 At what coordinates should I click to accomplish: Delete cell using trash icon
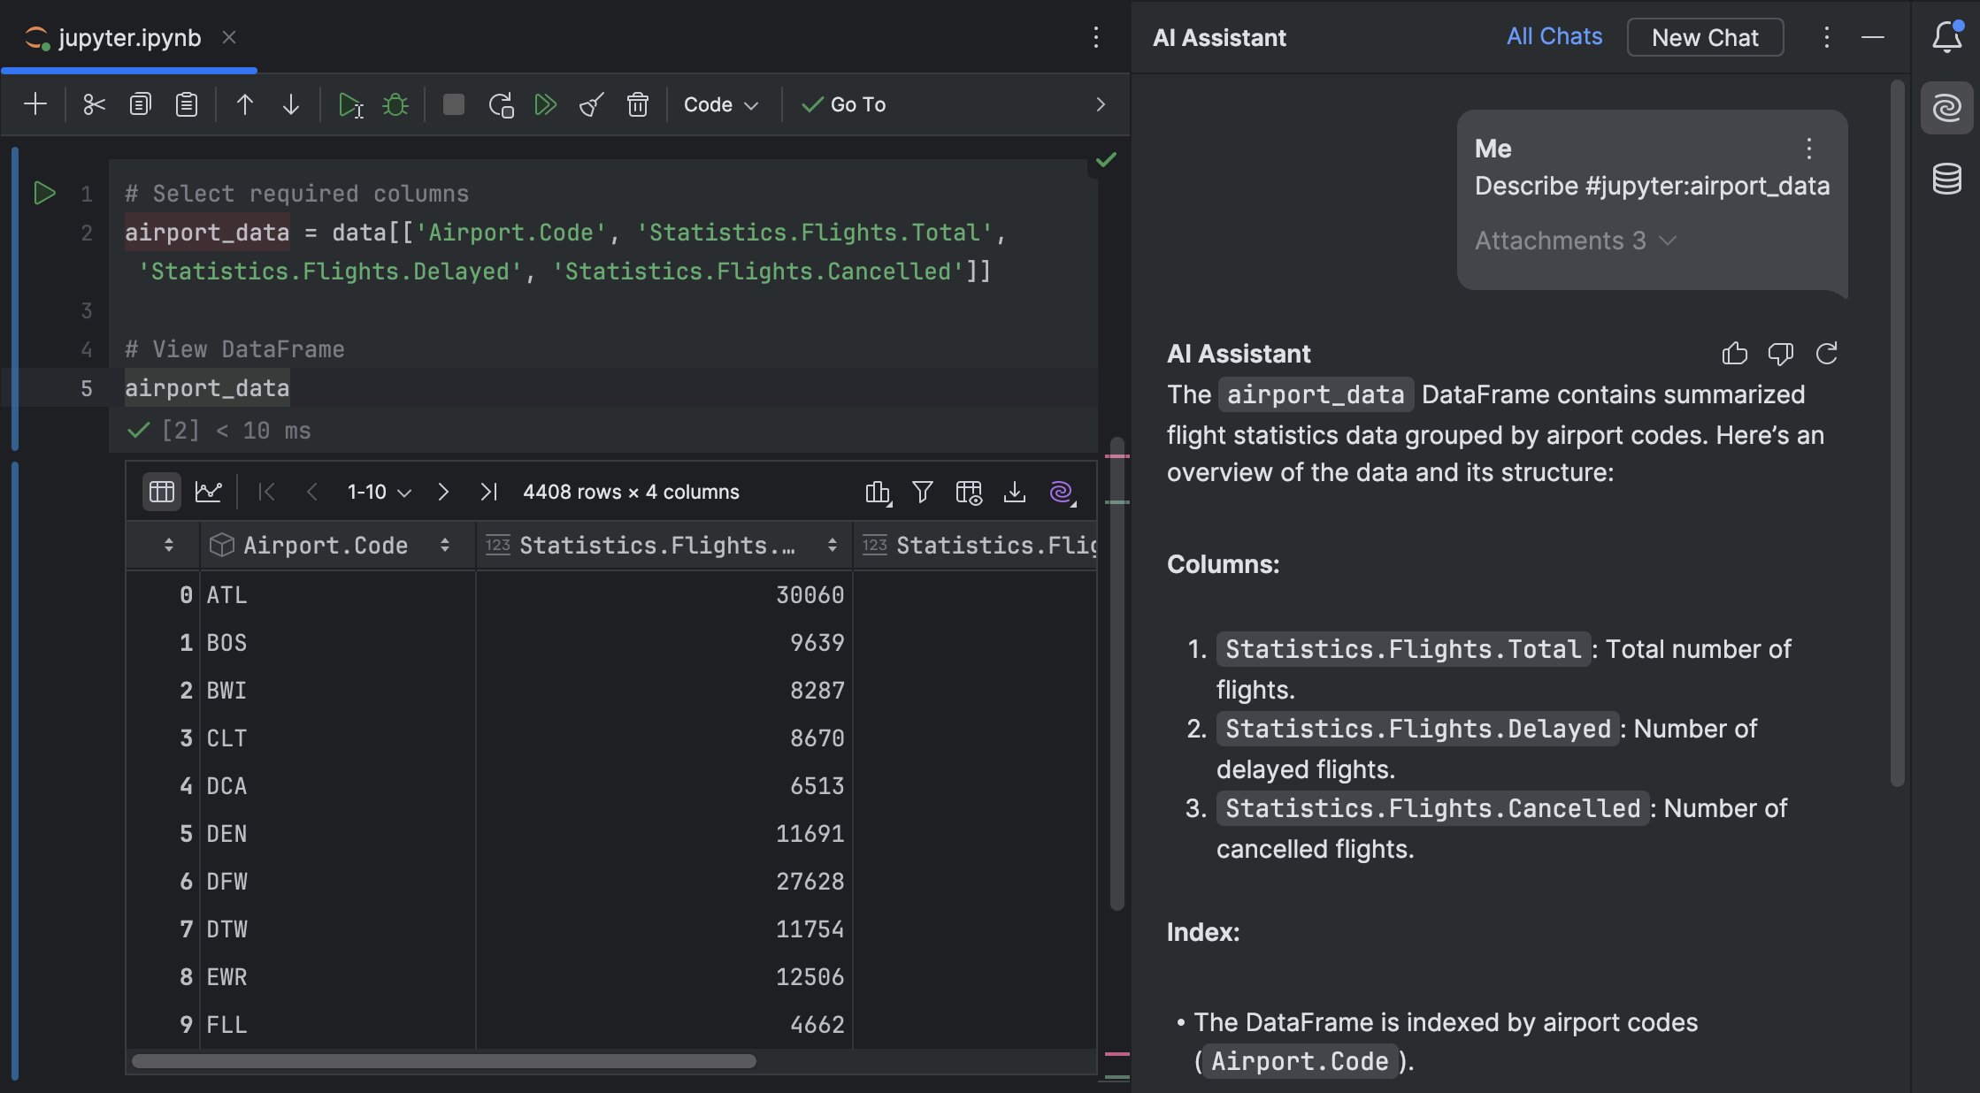[x=637, y=104]
